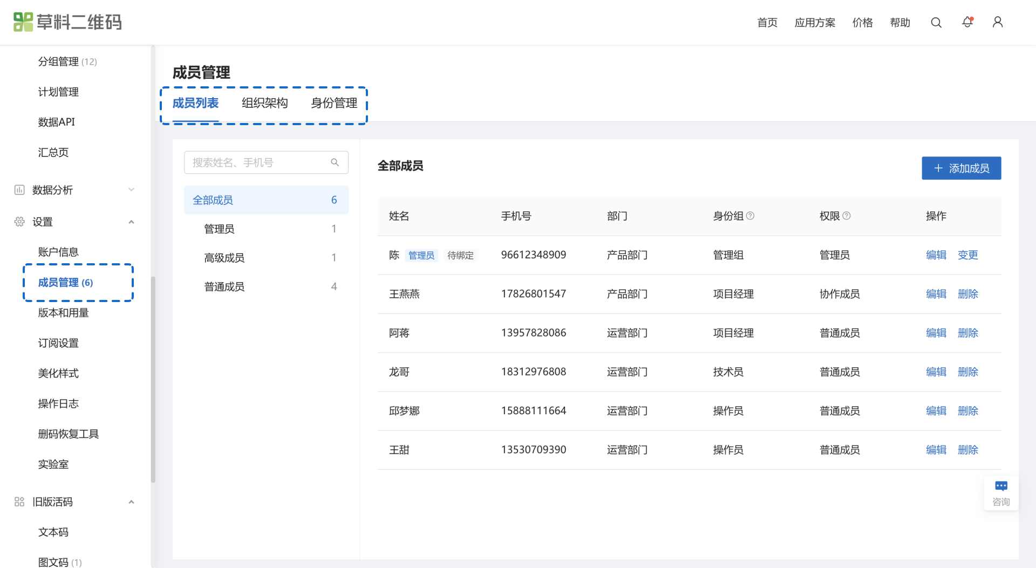The height and width of the screenshot is (568, 1036).
Task: Click 删除 for 王燕燕
Action: pyautogui.click(x=967, y=294)
